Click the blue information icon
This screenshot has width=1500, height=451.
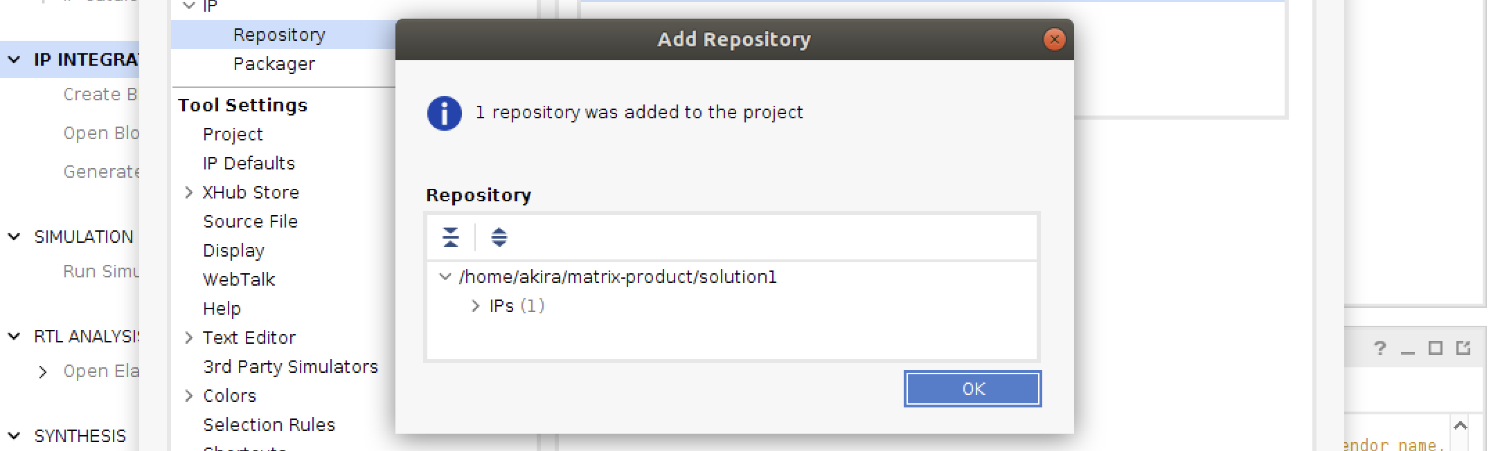pos(445,113)
